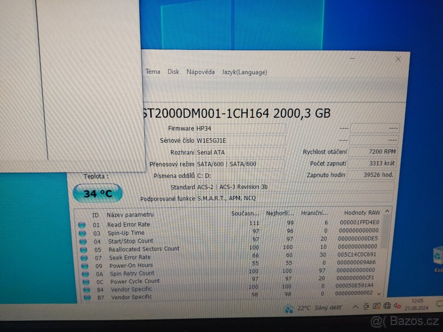Open the notification center icon
The width and height of the screenshot is (443, 332).
tap(439, 304)
